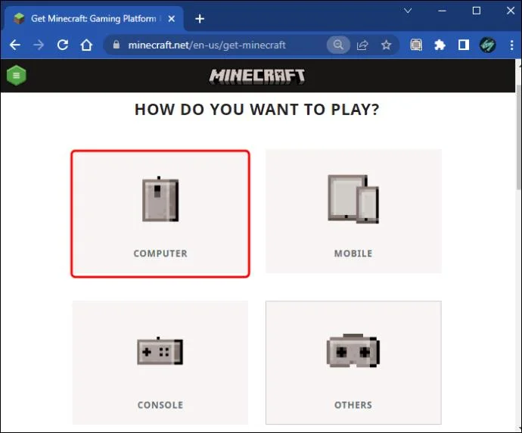
Task: View site security lock info
Action: coord(117,45)
